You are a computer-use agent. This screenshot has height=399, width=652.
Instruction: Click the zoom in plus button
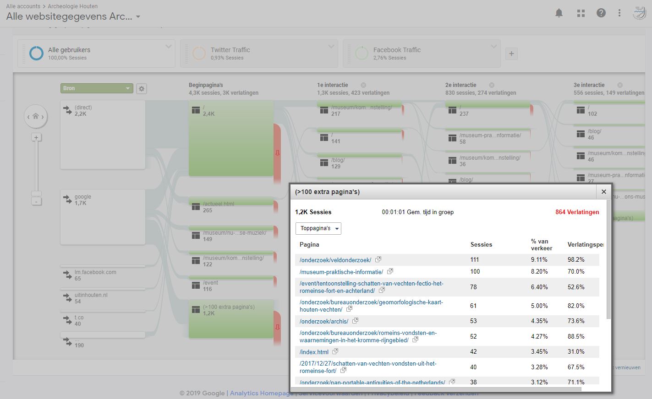[x=36, y=137]
